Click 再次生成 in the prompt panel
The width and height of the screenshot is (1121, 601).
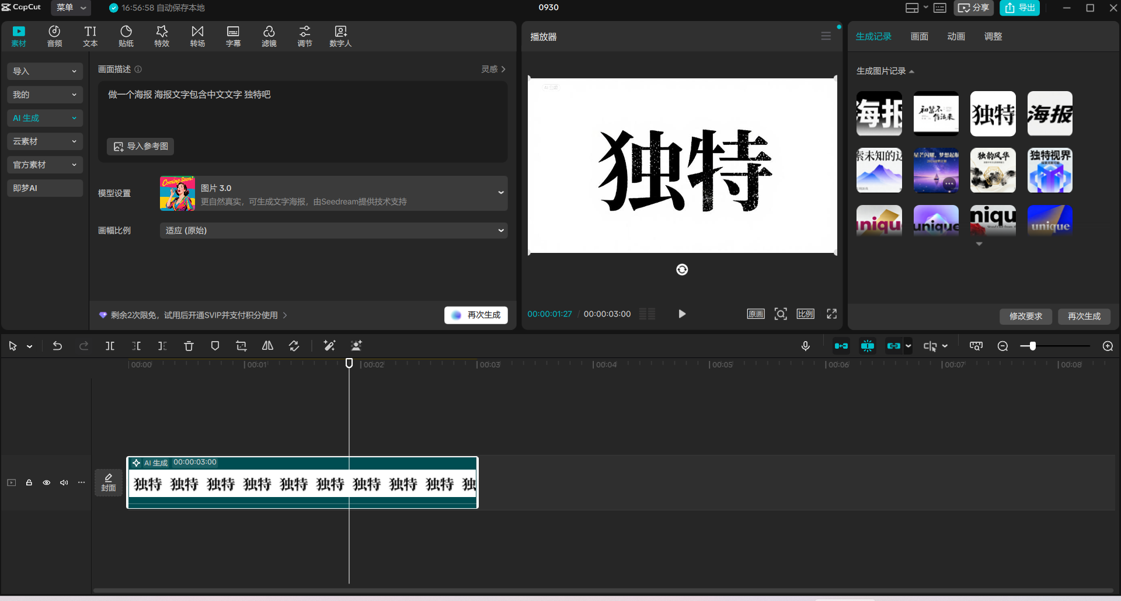[x=476, y=315]
